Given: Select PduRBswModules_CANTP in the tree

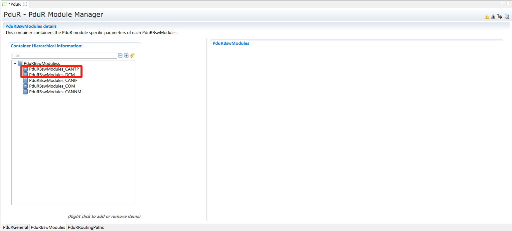Looking at the screenshot, I should (54, 69).
